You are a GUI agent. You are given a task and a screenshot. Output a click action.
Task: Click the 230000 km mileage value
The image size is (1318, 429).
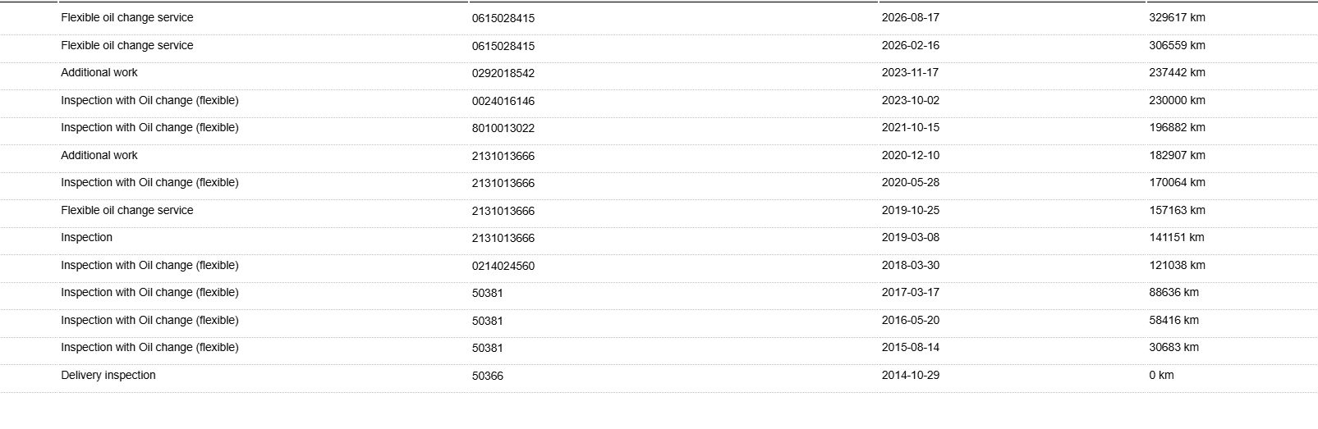1178,101
